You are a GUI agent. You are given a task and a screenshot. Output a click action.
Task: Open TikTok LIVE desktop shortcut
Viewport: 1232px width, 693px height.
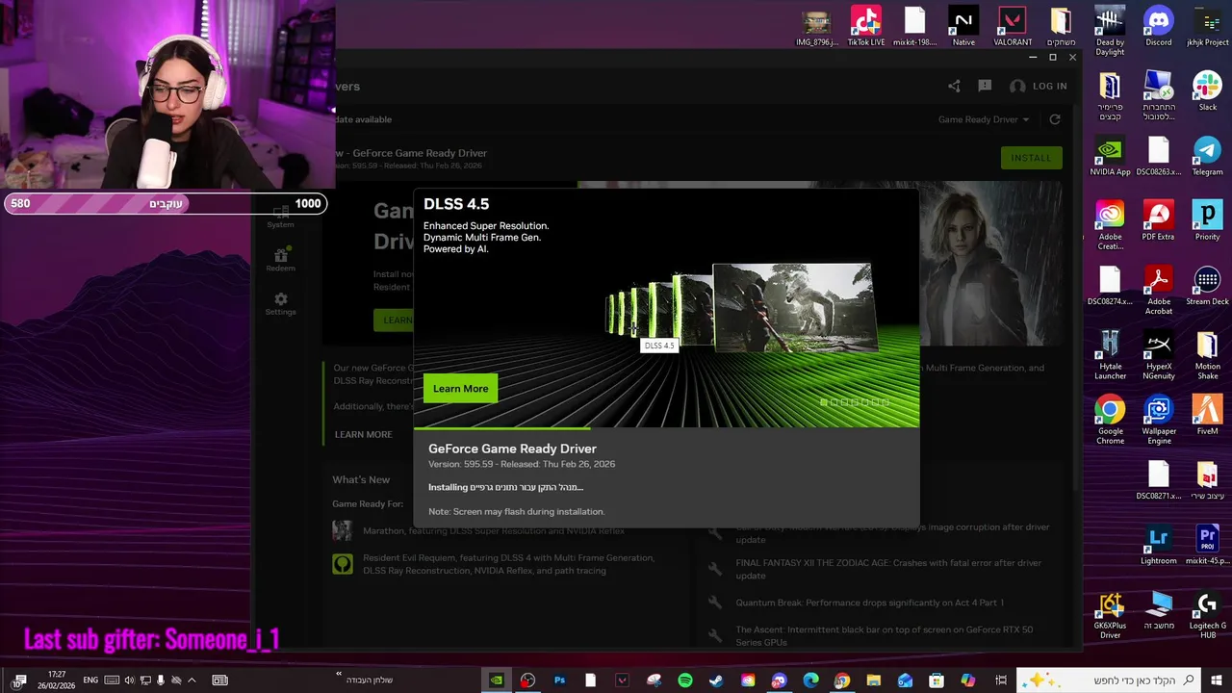[865, 26]
